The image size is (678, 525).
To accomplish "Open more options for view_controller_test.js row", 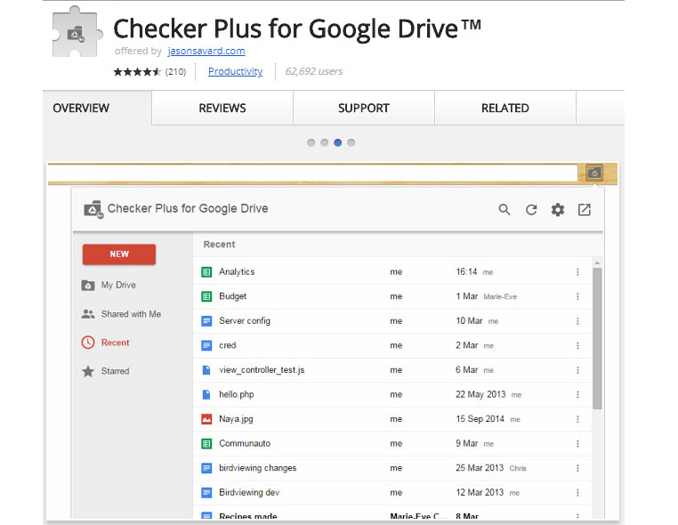I will click(x=577, y=370).
